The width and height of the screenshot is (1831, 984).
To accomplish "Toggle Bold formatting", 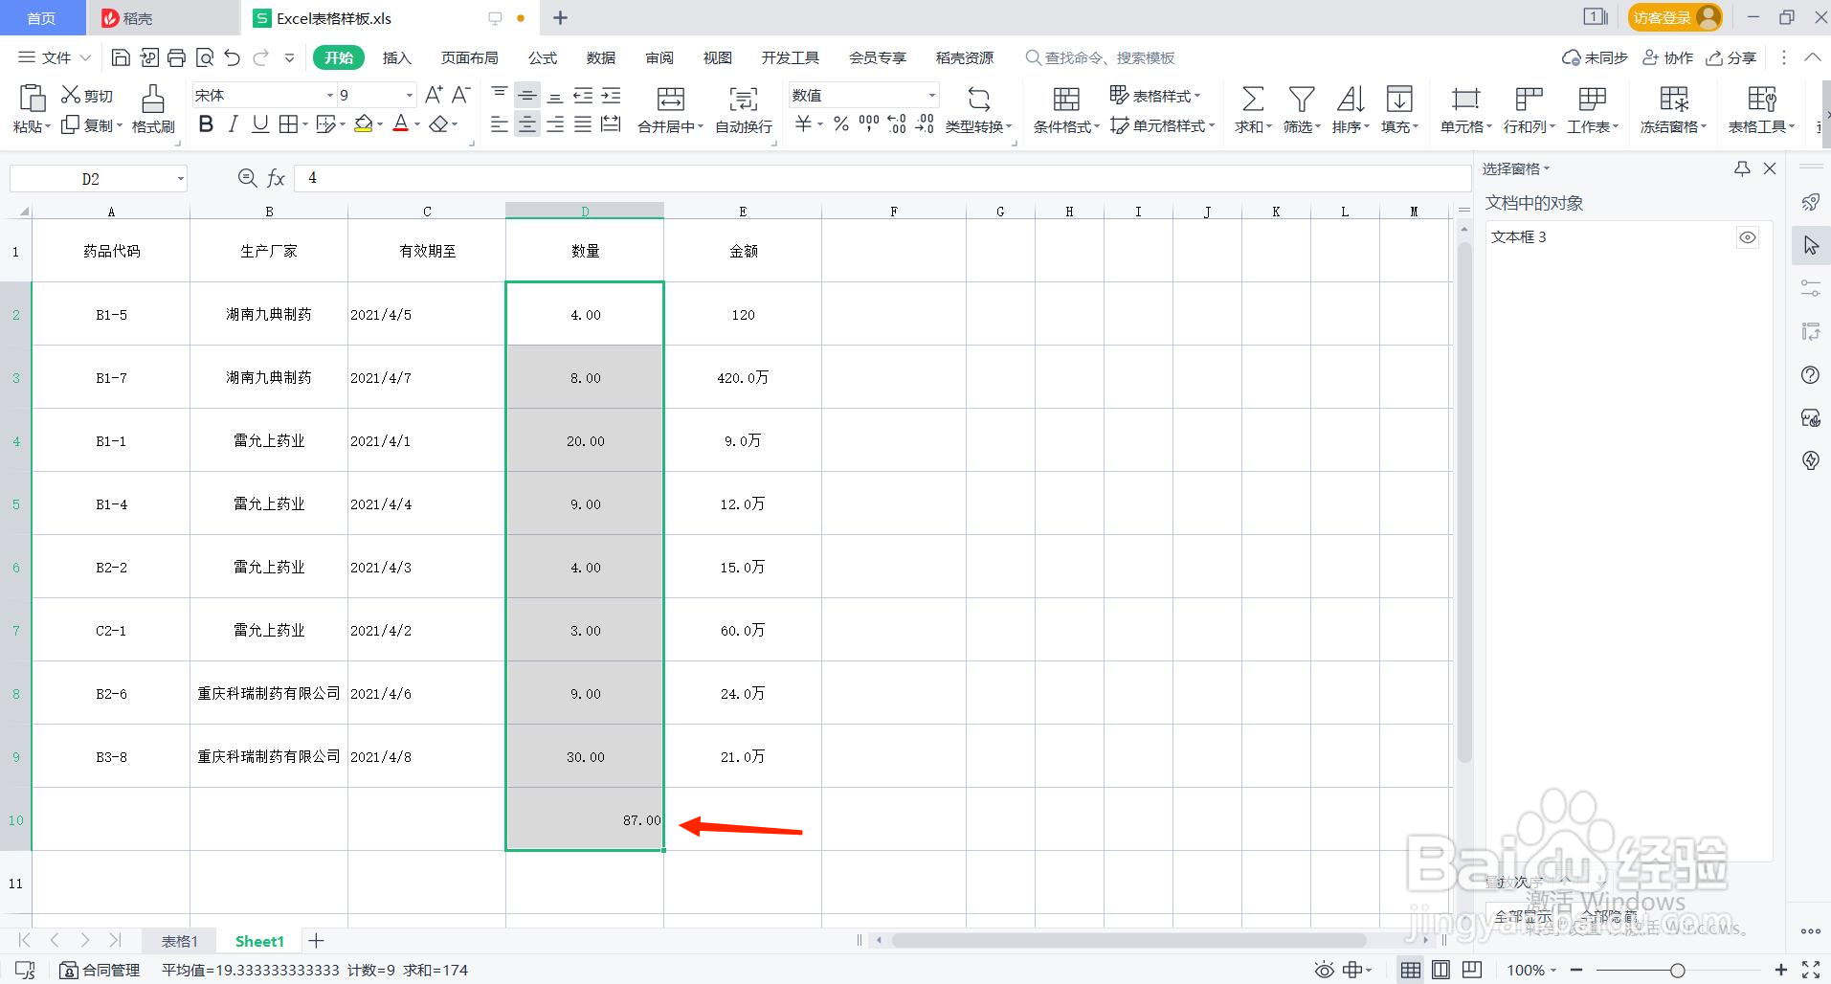I will 206,124.
